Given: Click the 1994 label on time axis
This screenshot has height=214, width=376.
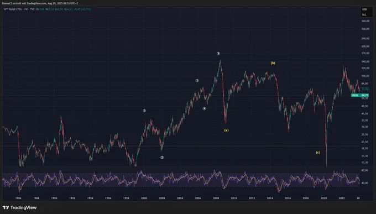Looking at the screenshot, I should click(x=90, y=198).
